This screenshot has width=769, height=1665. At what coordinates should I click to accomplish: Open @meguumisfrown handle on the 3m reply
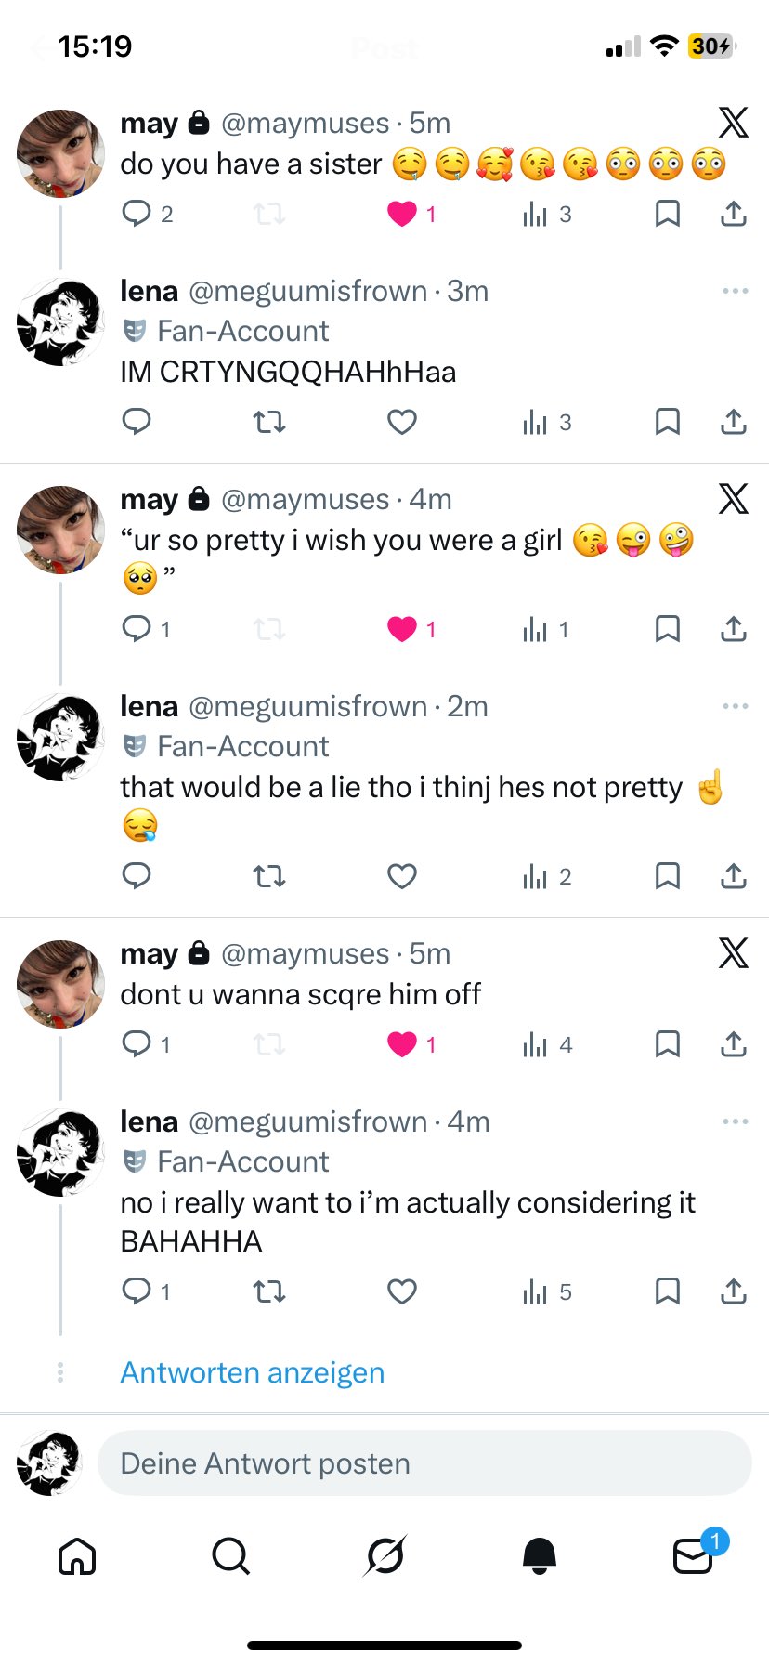tap(307, 292)
